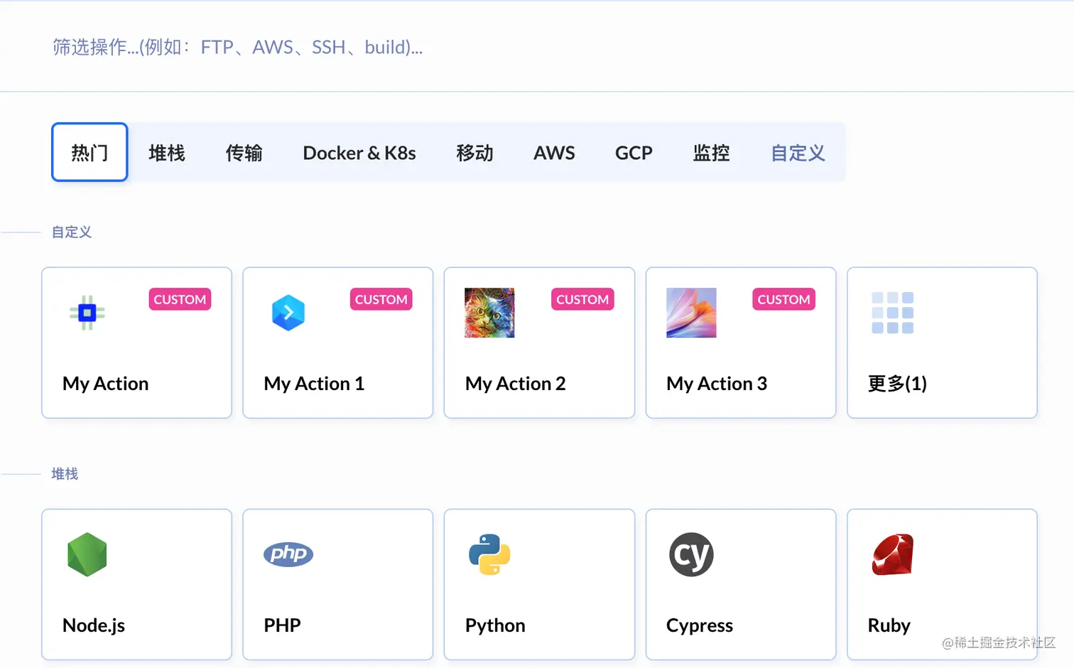Image resolution: width=1074 pixels, height=668 pixels.
Task: Click the Python snake logo icon
Action: pyautogui.click(x=489, y=554)
